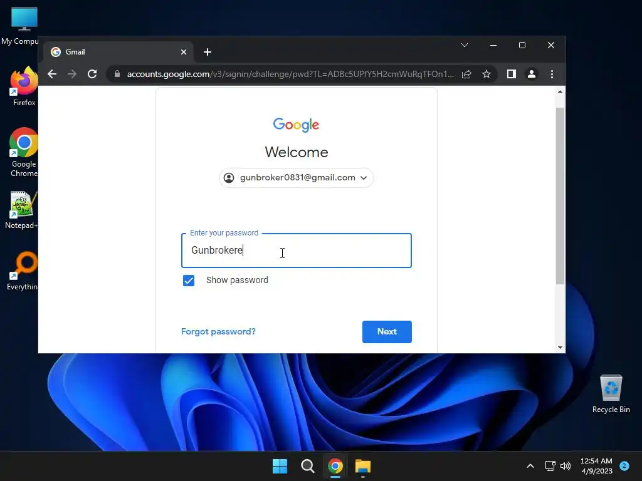Follow the Forgot password? link
The width and height of the screenshot is (642, 481).
218,331
